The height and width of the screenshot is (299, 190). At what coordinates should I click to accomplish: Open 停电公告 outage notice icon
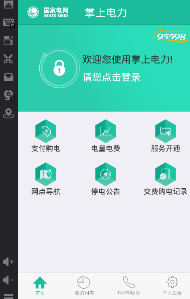tap(105, 174)
